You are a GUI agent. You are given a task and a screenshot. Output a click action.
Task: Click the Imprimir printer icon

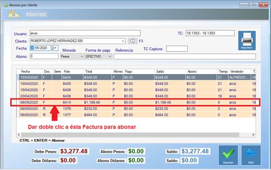click(247, 40)
